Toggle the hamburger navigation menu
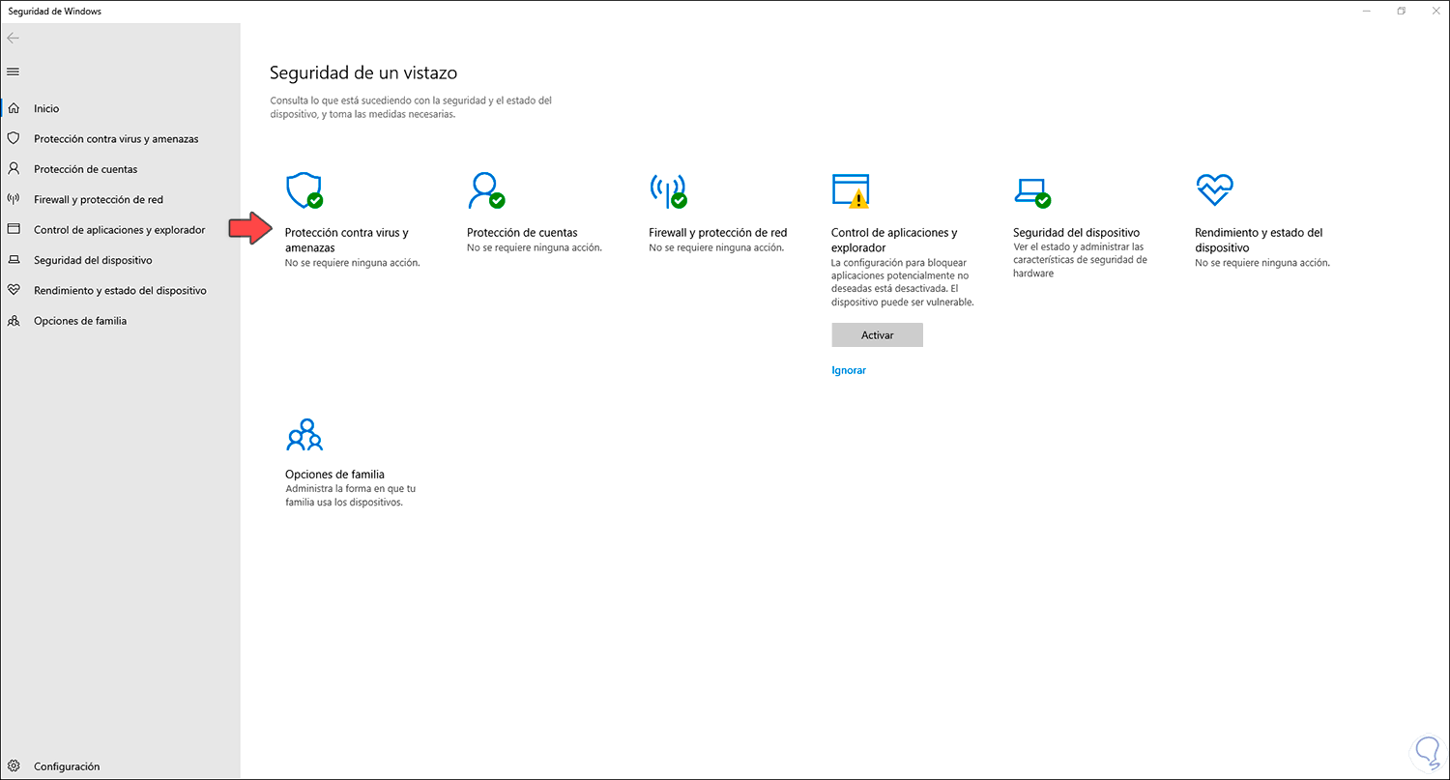1450x780 pixels. pyautogui.click(x=14, y=72)
